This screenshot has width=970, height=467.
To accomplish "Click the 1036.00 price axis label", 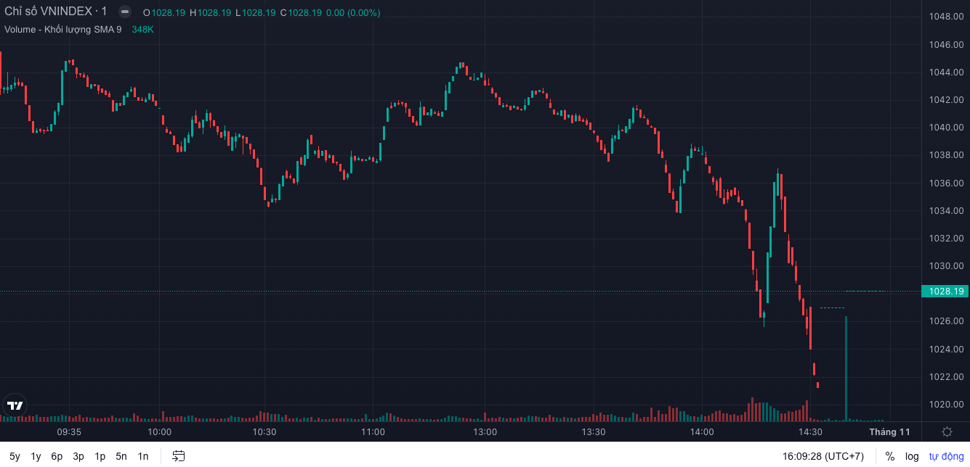I will click(946, 183).
